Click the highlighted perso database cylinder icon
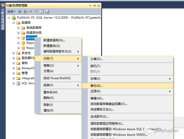Image resolution: width=184 pixels, height=139 pixels. pyautogui.click(x=23, y=38)
